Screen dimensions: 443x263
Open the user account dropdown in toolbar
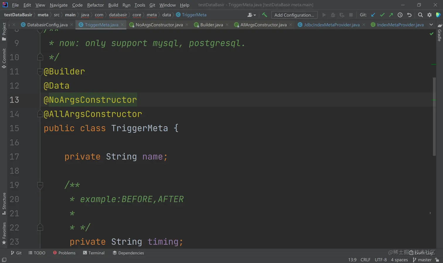point(252,15)
